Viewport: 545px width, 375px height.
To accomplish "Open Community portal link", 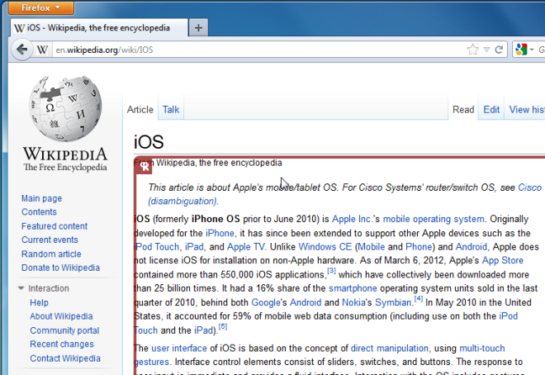I will tap(64, 330).
